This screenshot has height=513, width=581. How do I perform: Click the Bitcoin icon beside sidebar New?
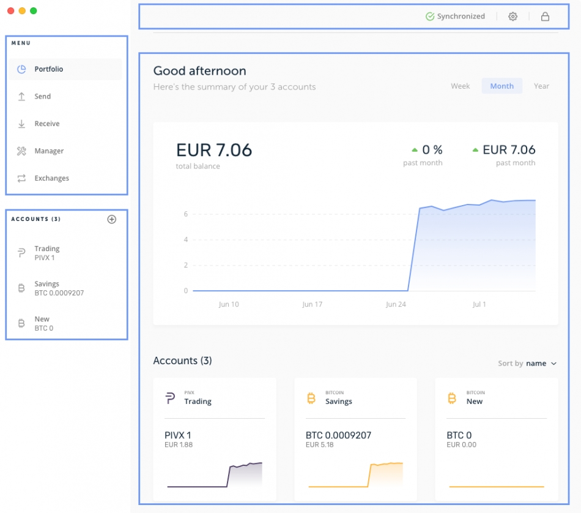pyautogui.click(x=21, y=323)
